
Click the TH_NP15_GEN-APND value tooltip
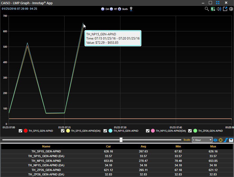(x=113, y=38)
